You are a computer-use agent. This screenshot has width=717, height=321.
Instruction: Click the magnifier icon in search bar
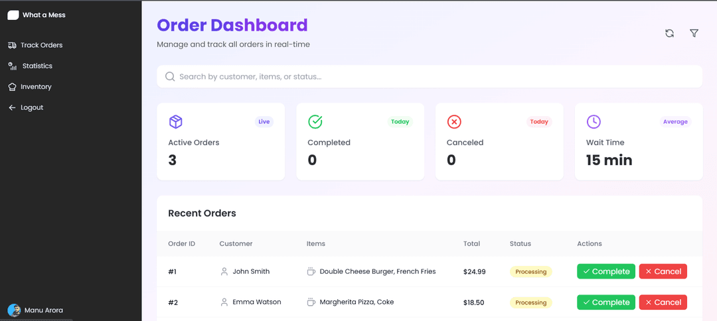(x=170, y=77)
